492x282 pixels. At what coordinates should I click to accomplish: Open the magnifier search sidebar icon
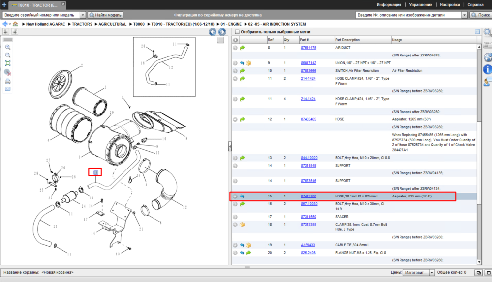(x=487, y=32)
